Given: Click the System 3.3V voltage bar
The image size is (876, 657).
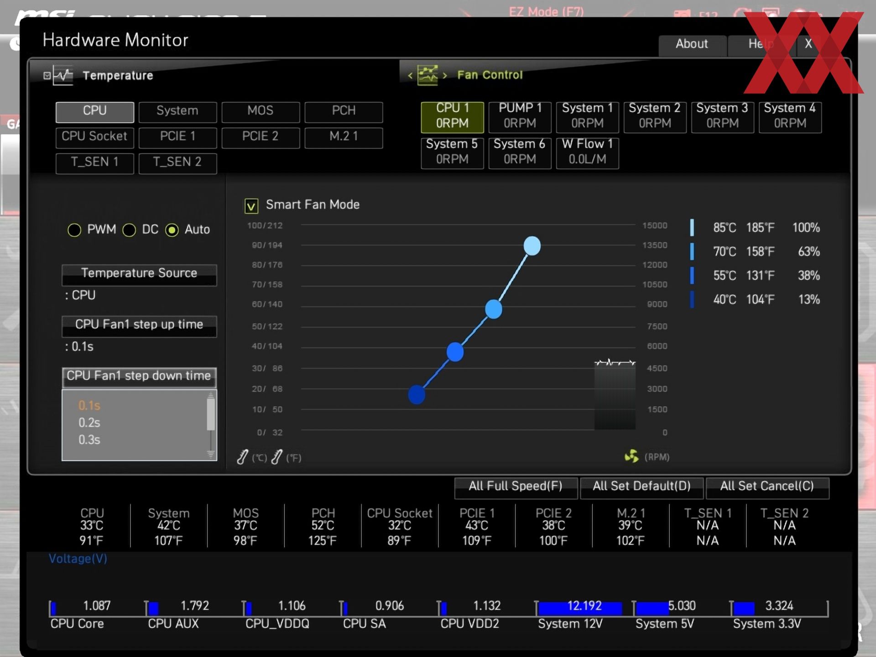Looking at the screenshot, I should coord(744,608).
